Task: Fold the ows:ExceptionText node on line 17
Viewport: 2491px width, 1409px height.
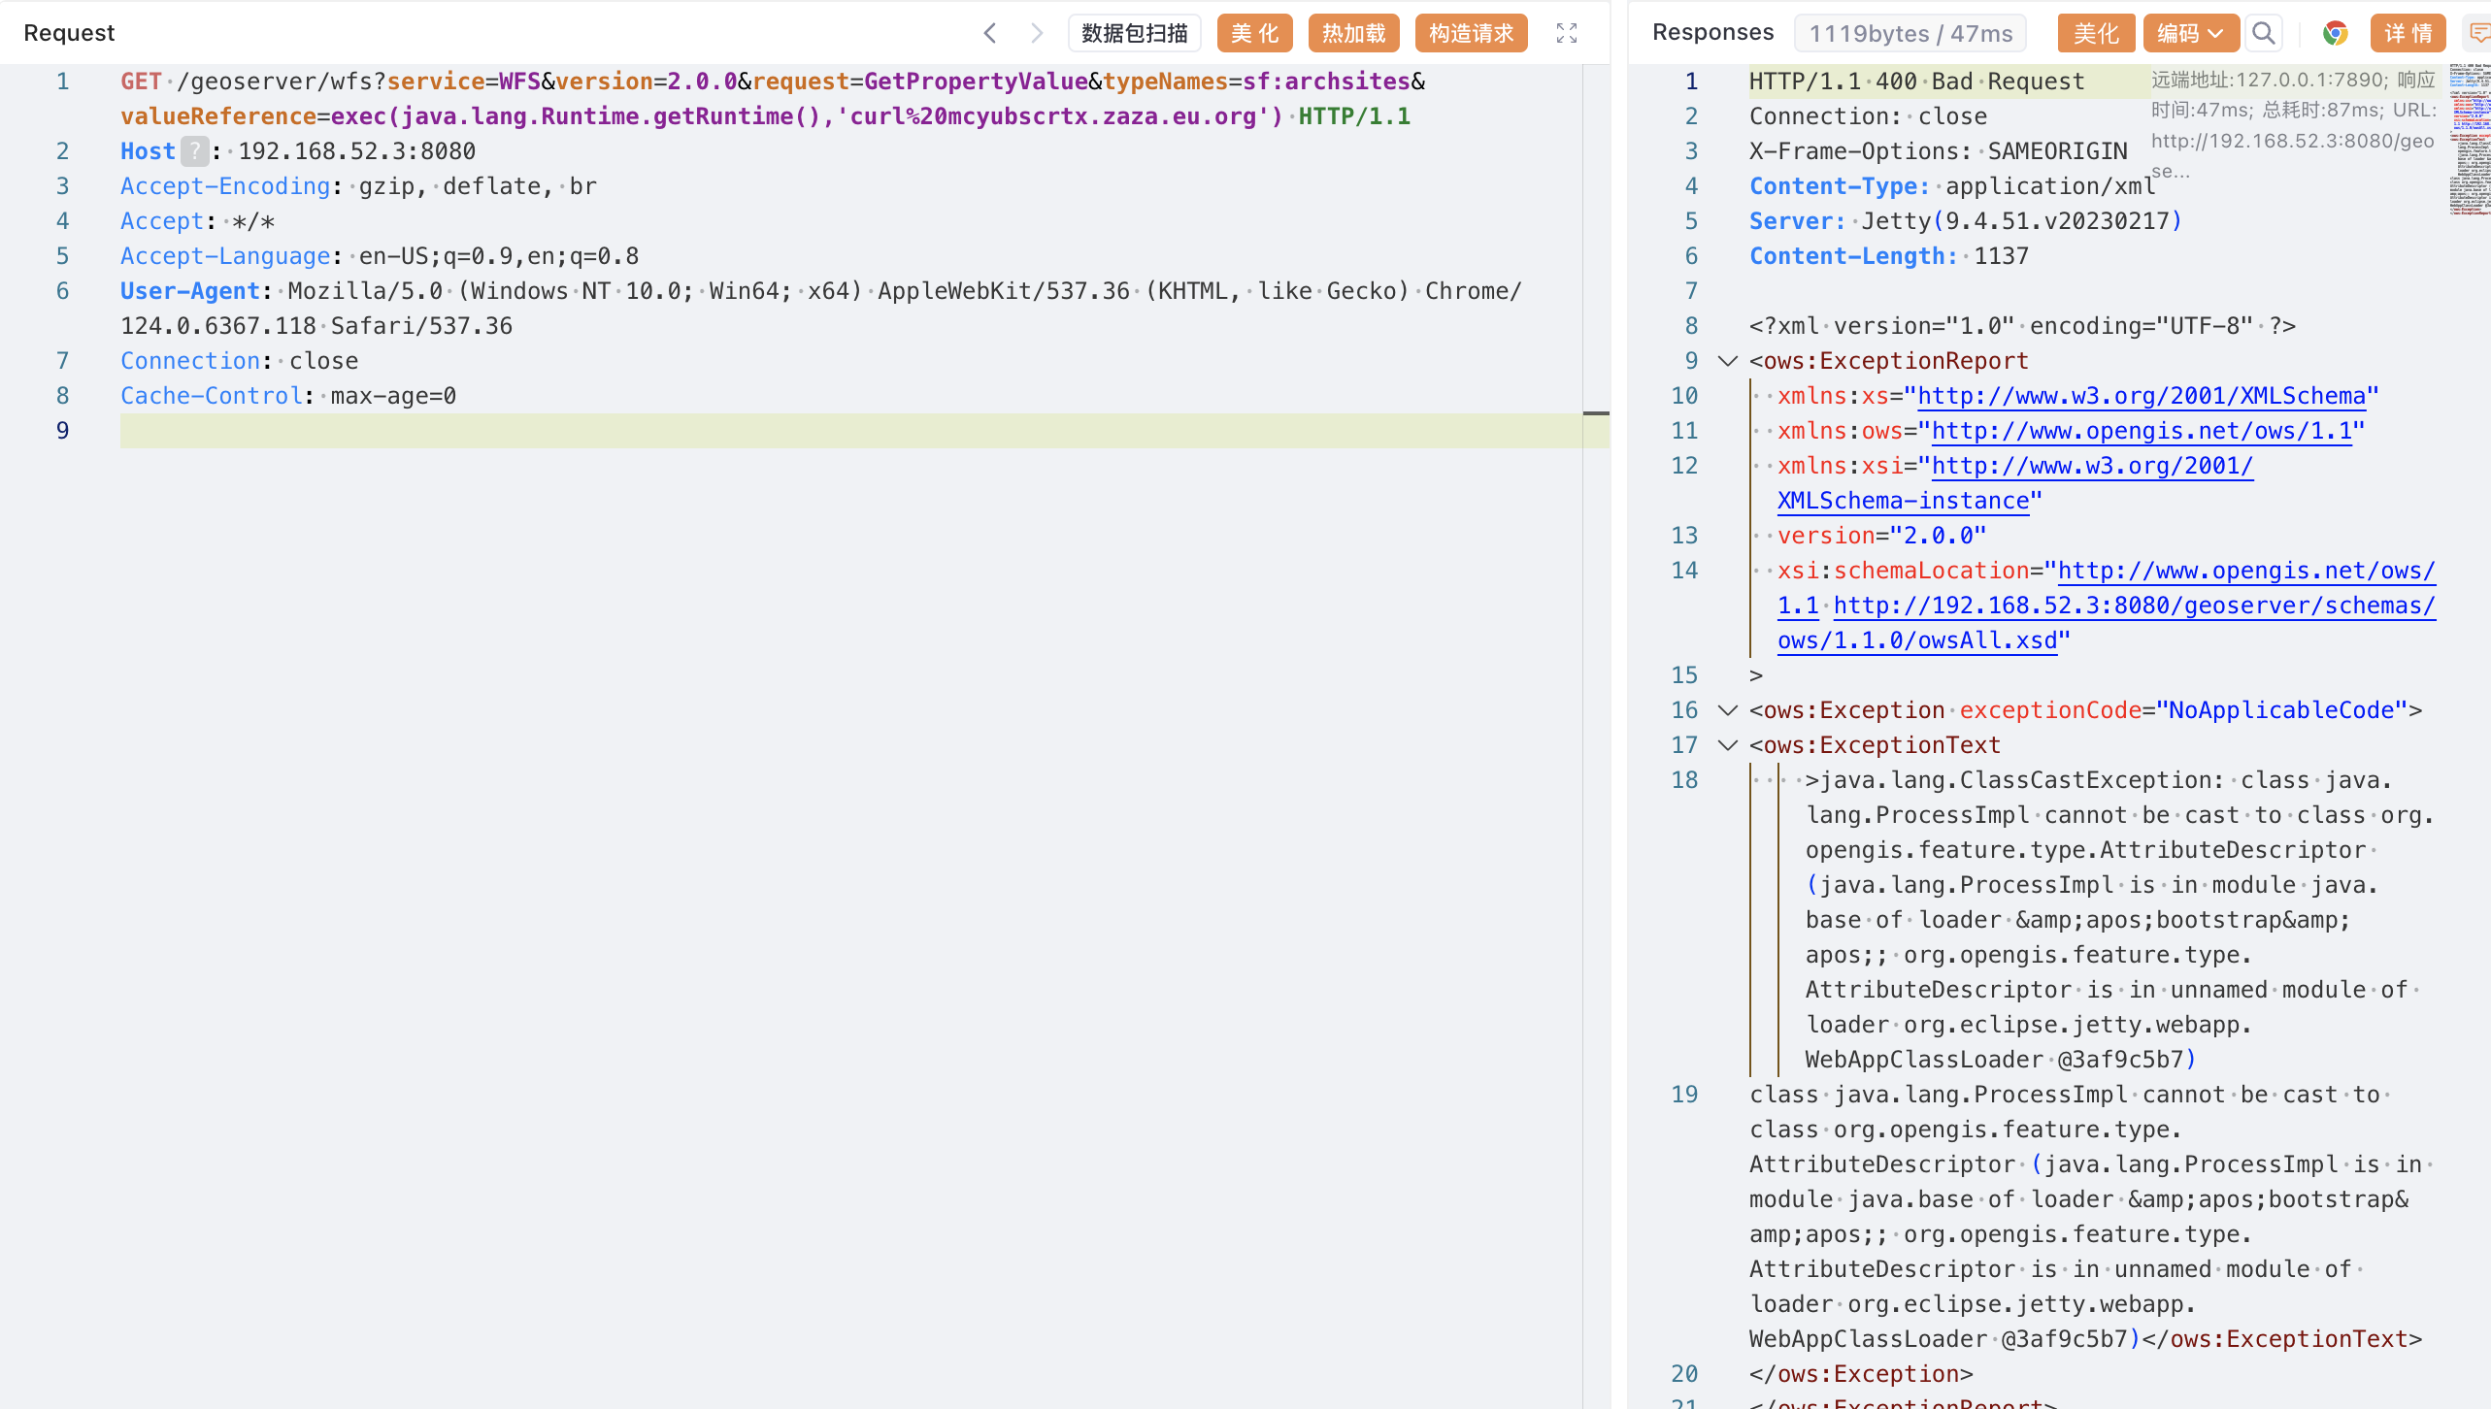Action: click(1727, 745)
